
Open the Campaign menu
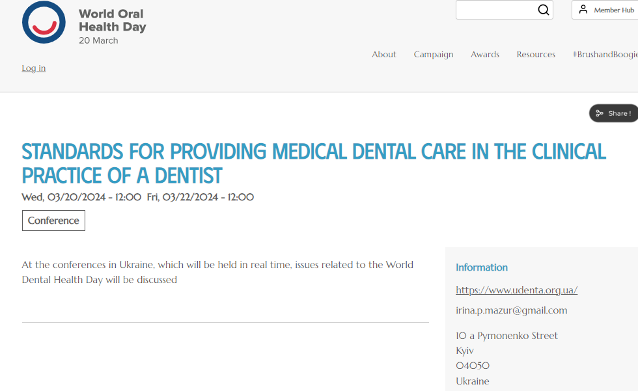(x=434, y=55)
